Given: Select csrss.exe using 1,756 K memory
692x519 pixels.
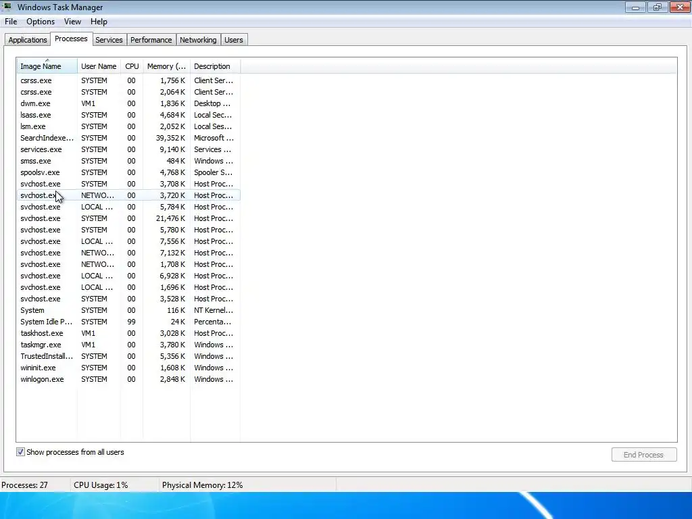Looking at the screenshot, I should (x=128, y=80).
